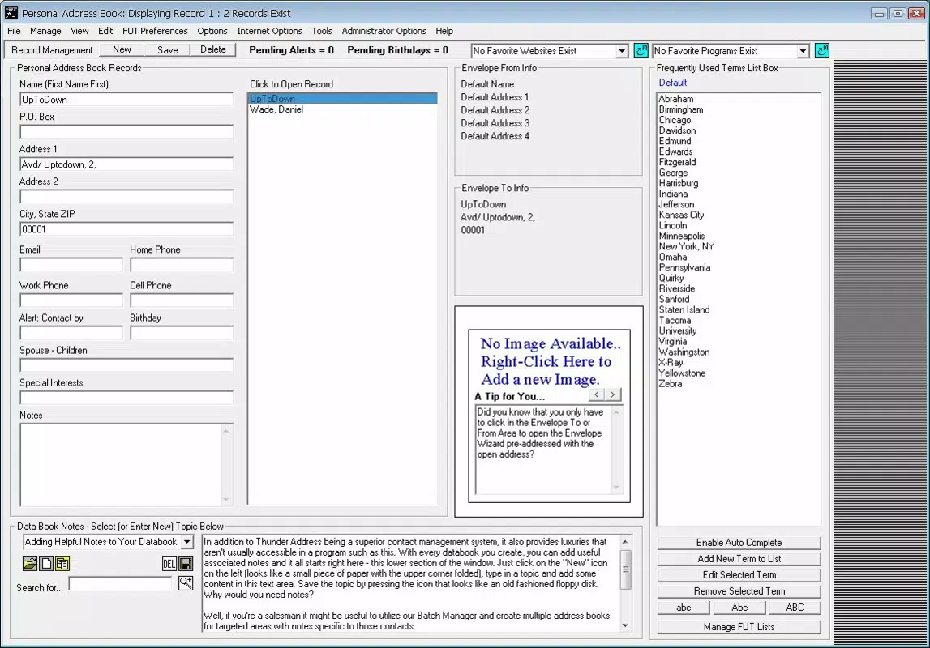
Task: Open the Wade, Daniel record
Action: [342, 109]
